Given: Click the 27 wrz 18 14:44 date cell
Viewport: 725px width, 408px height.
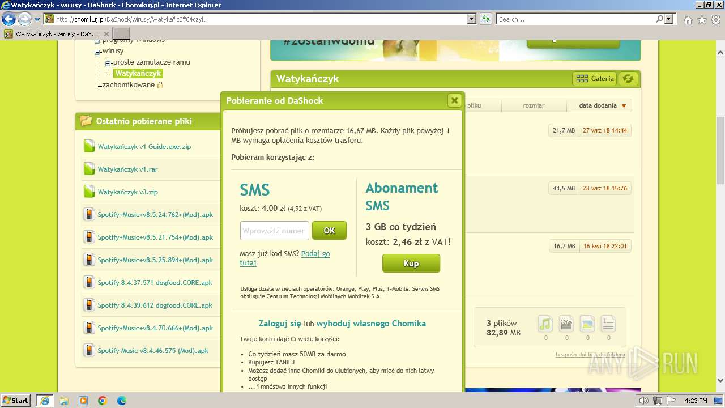Looking at the screenshot, I should coord(605,130).
